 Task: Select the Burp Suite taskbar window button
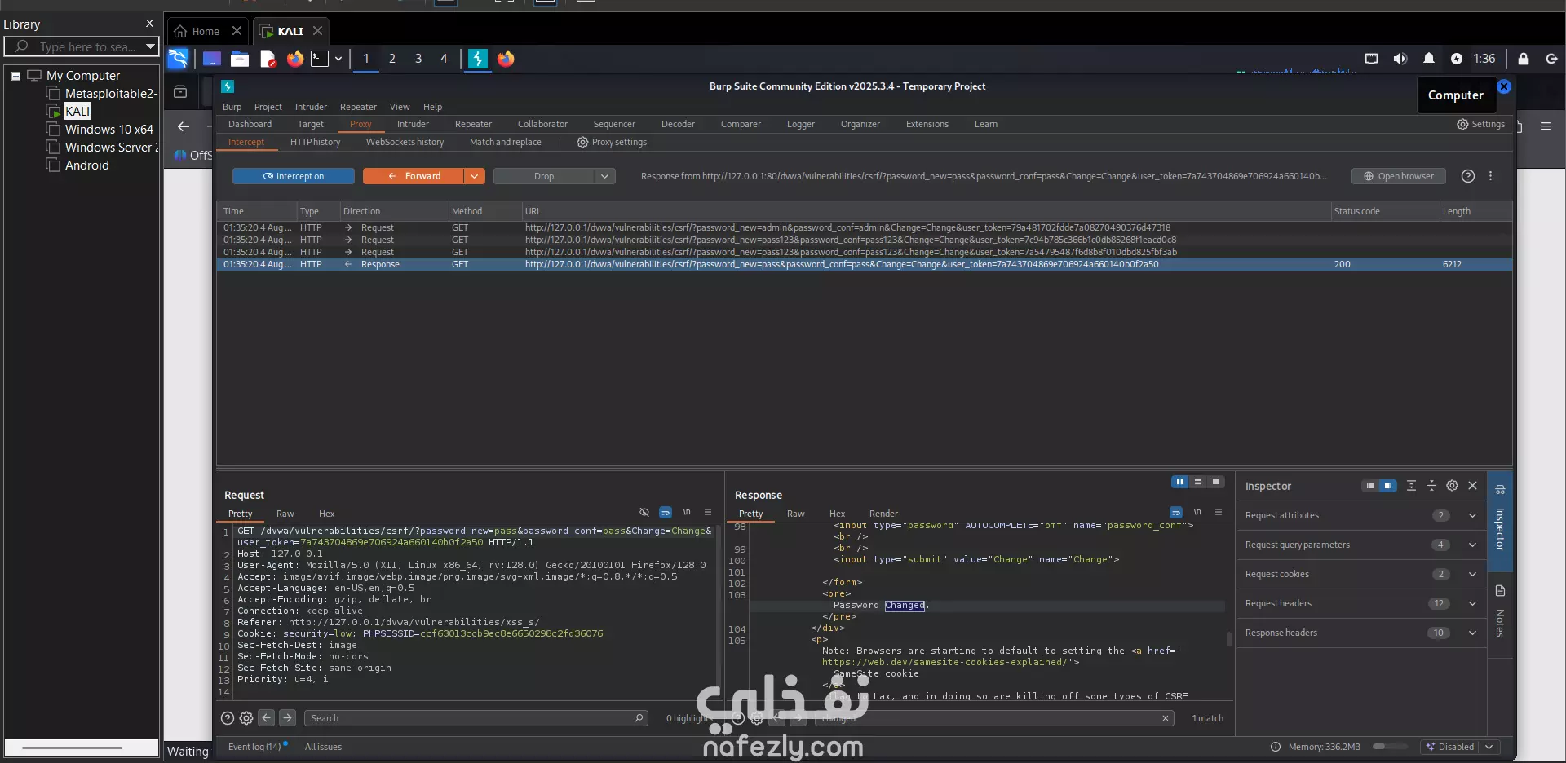(x=478, y=59)
